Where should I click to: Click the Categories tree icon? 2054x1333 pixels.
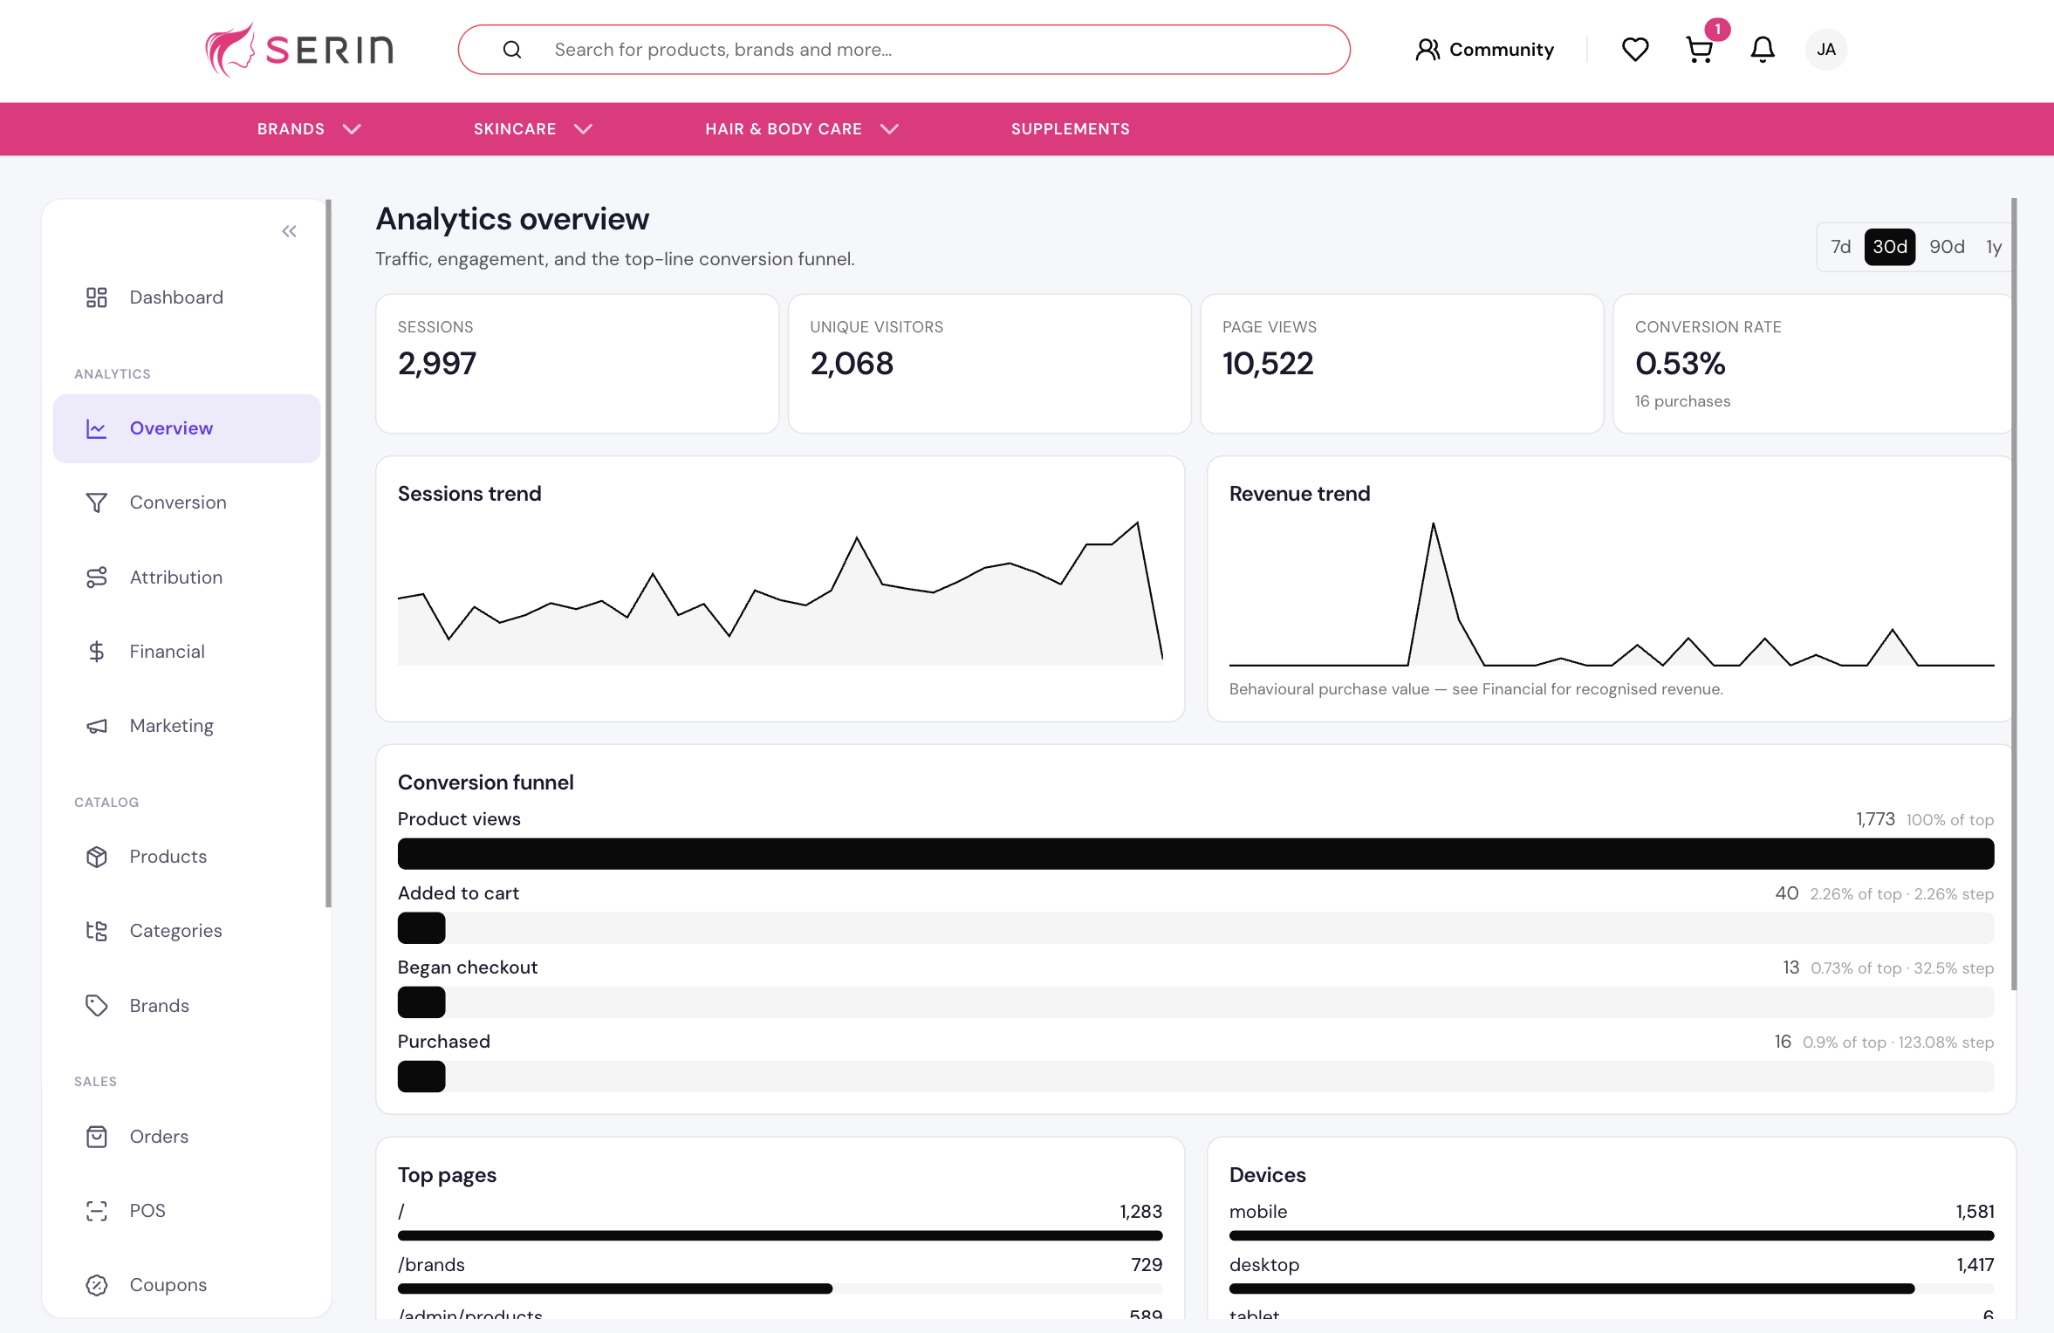coord(97,931)
